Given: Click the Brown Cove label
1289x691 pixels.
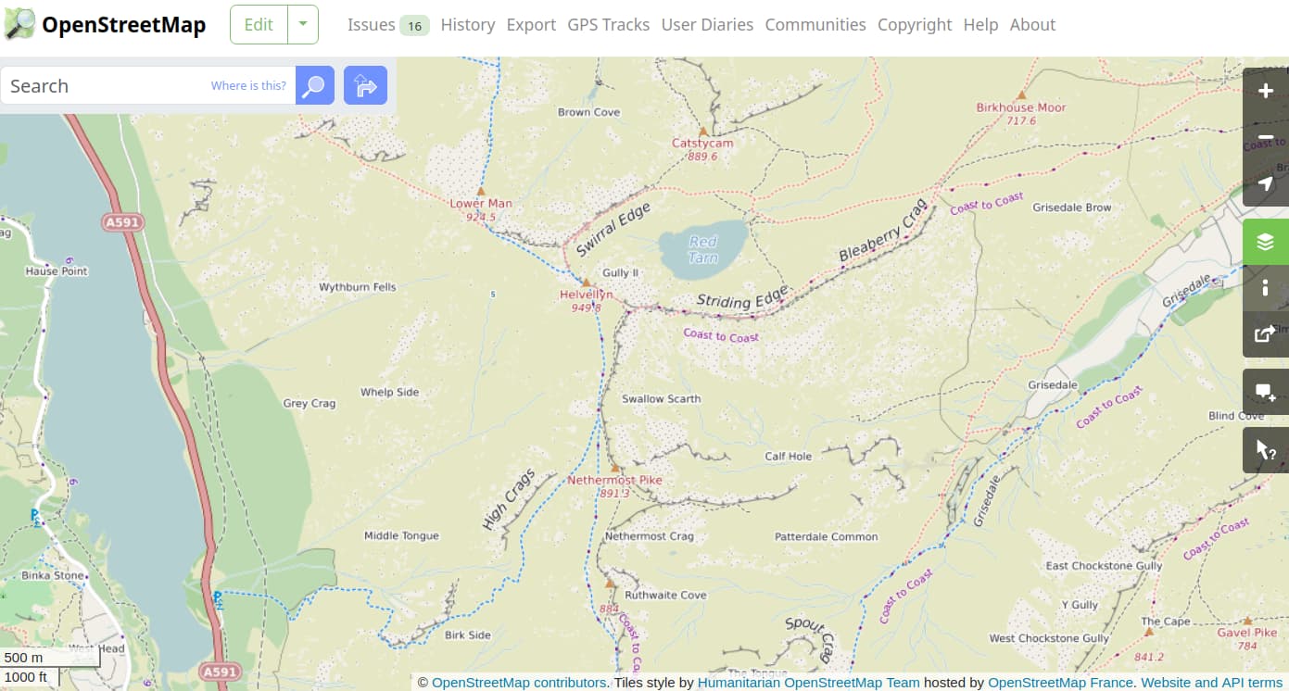Looking at the screenshot, I should 588,112.
